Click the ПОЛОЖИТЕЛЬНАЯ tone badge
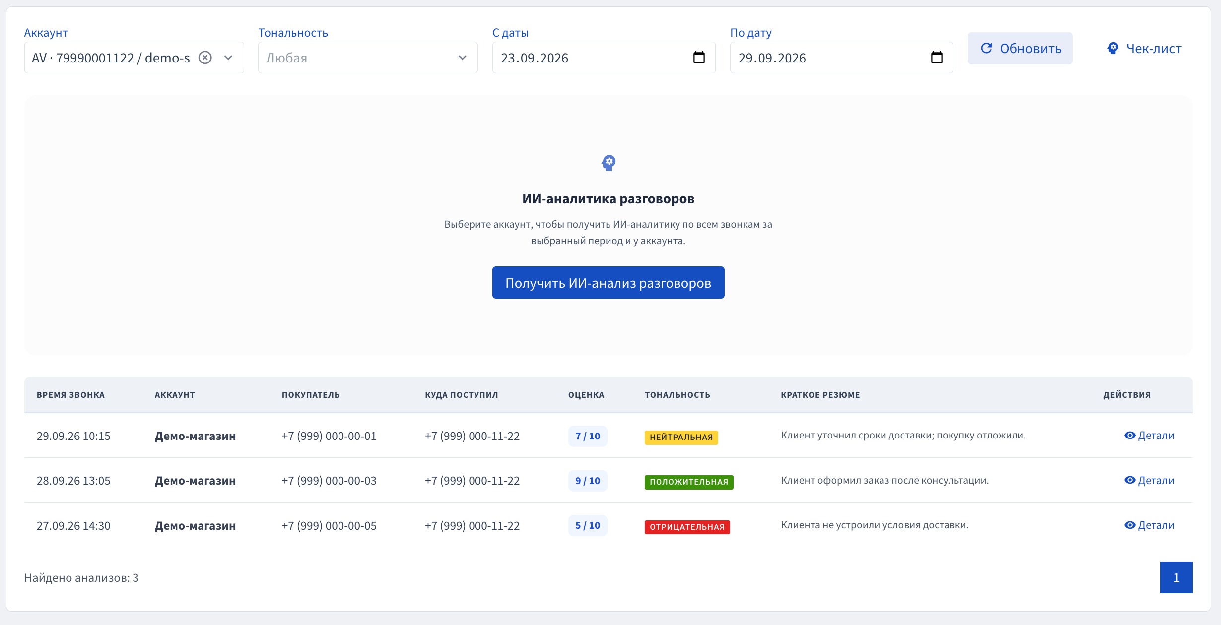This screenshot has height=625, width=1221. [x=689, y=482]
